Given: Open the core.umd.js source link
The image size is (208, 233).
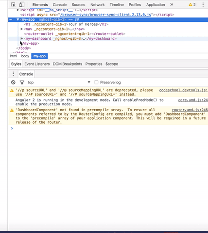Looking at the screenshot, I should click(193, 100).
